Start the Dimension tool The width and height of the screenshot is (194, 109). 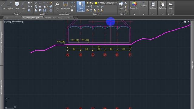coord(65,5)
